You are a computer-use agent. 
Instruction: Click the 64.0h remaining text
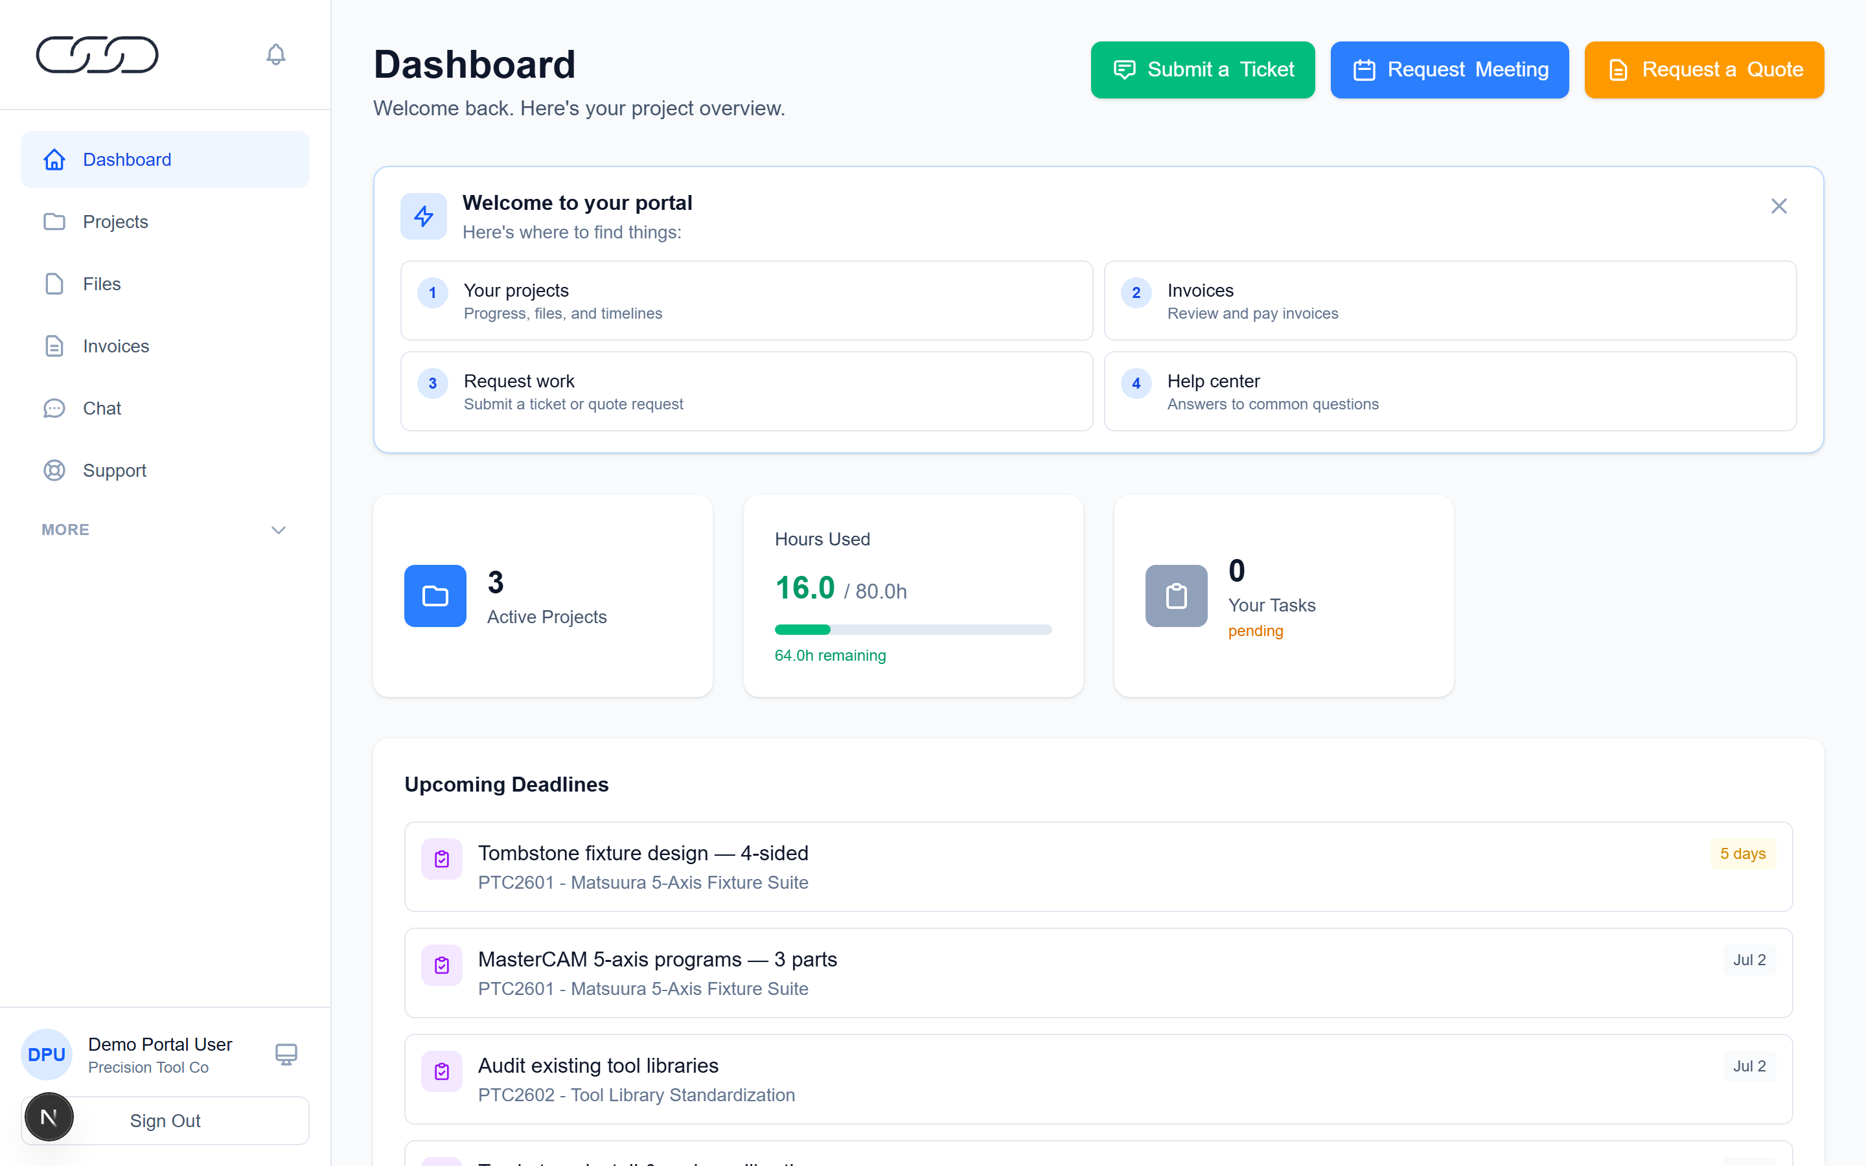pos(830,656)
